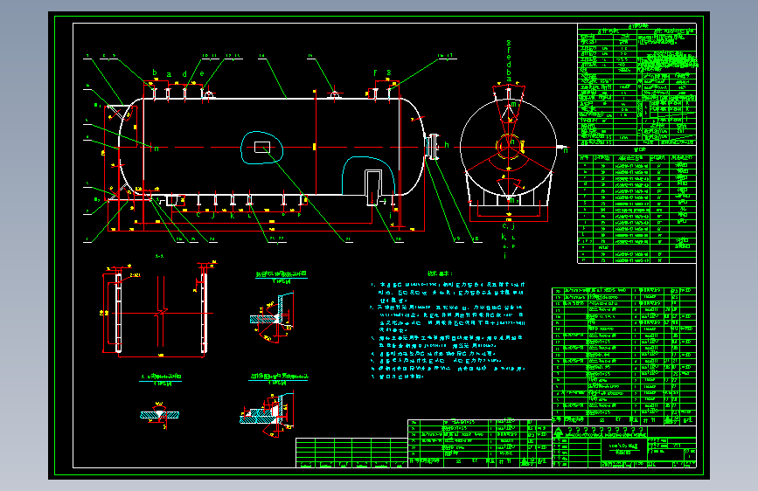The height and width of the screenshot is (491, 758).
Task: Click nozzle label "e" above the side-view tank
Action: (202, 74)
